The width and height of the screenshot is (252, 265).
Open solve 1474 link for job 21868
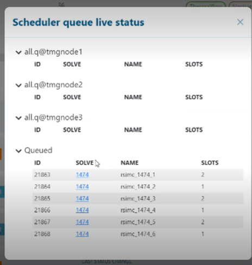click(x=82, y=234)
